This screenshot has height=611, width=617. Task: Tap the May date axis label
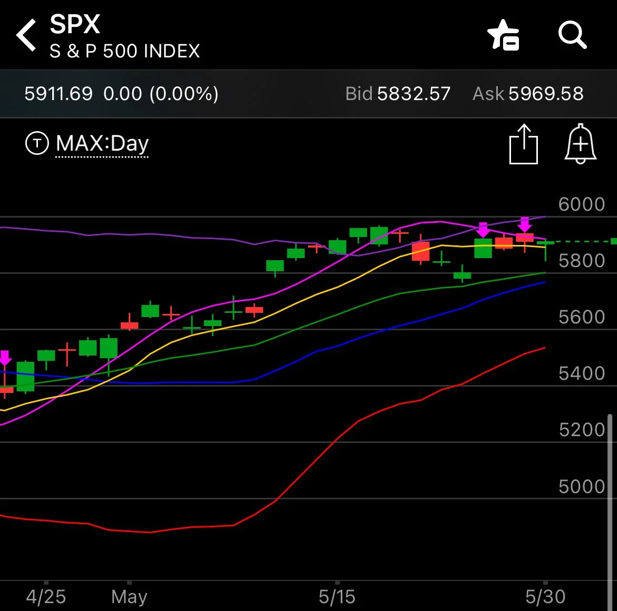coord(129,597)
